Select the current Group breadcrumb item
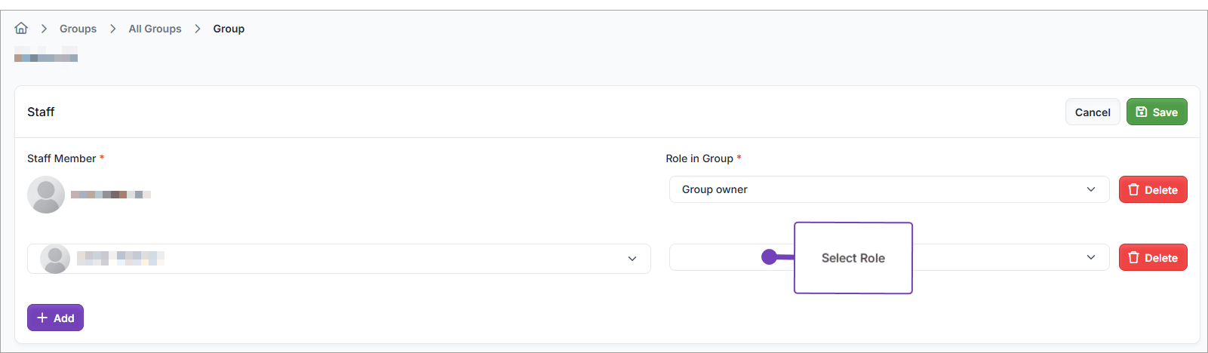 [x=229, y=29]
